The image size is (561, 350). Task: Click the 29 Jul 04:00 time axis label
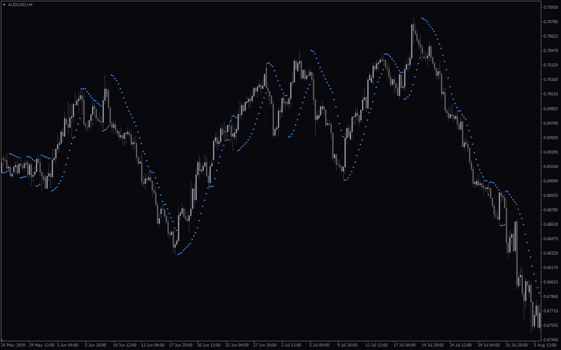point(489,345)
